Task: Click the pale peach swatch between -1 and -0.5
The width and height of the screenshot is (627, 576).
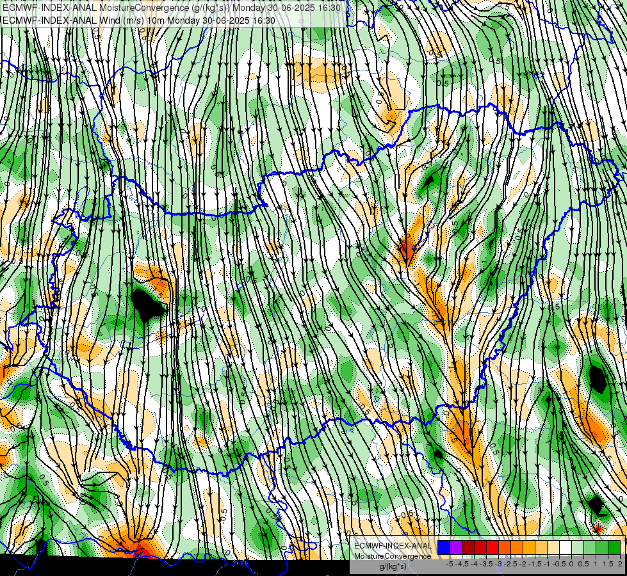Action: click(x=553, y=547)
